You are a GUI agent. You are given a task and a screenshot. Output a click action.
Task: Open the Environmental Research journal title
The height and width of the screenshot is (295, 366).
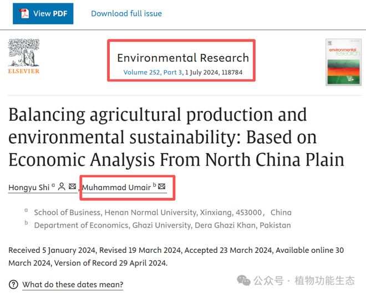(183, 58)
